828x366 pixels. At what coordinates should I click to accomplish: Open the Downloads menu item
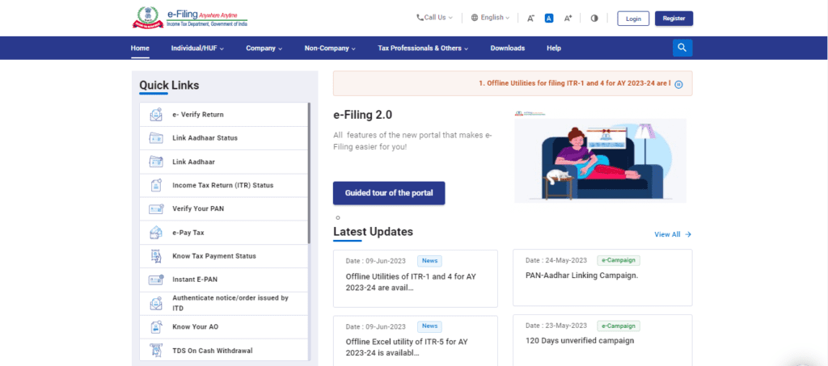[508, 48]
